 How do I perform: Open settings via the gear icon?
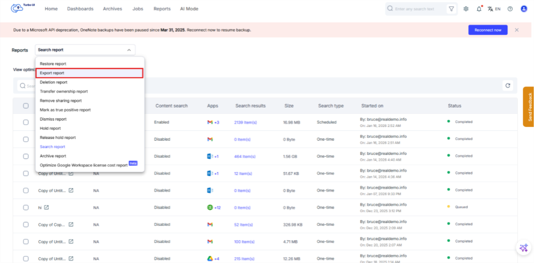coord(466,9)
